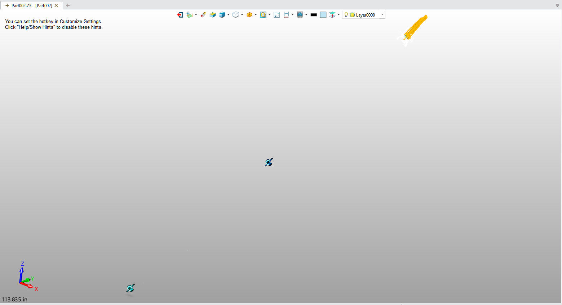The height and width of the screenshot is (305, 562).
Task: Click the black color swatch in toolbar
Action: tap(314, 15)
